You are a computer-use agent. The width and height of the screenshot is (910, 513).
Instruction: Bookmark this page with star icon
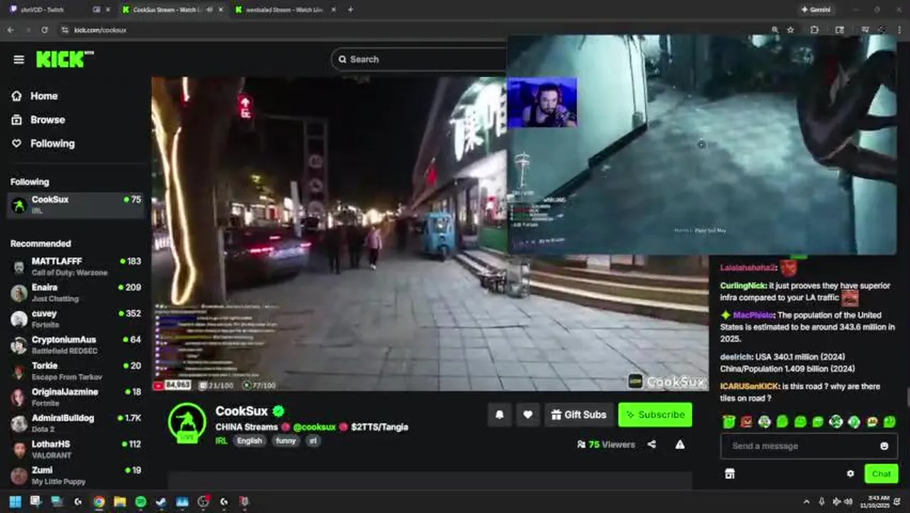[790, 30]
